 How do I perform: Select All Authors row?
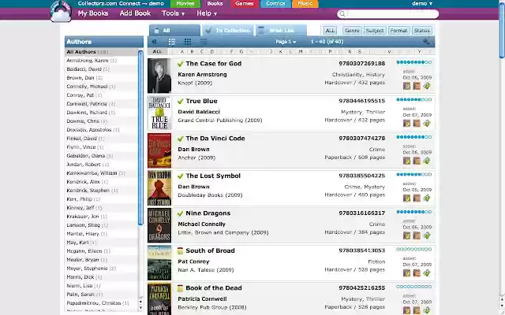(x=102, y=52)
